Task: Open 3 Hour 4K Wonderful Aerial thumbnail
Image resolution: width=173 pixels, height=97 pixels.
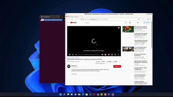Action: point(128,49)
